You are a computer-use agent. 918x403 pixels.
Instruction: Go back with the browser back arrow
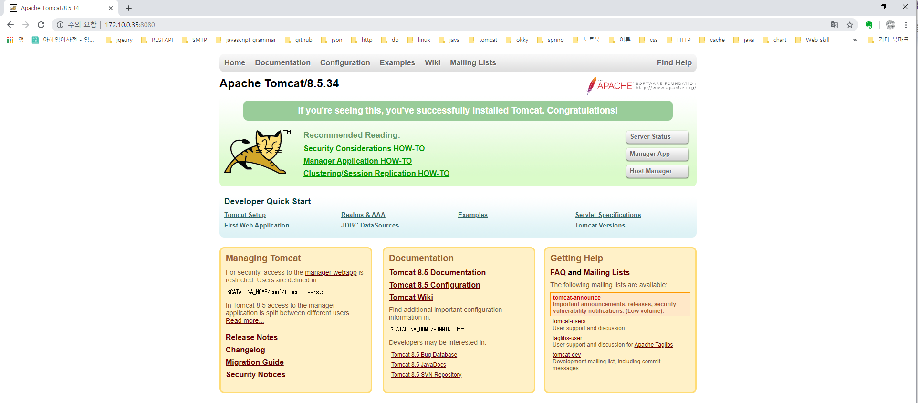click(10, 25)
